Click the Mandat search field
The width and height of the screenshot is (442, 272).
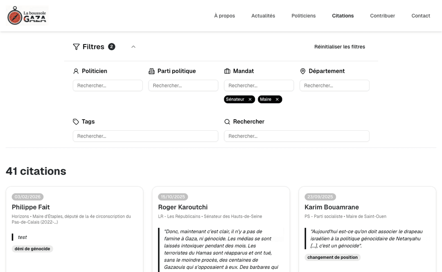coord(259,85)
